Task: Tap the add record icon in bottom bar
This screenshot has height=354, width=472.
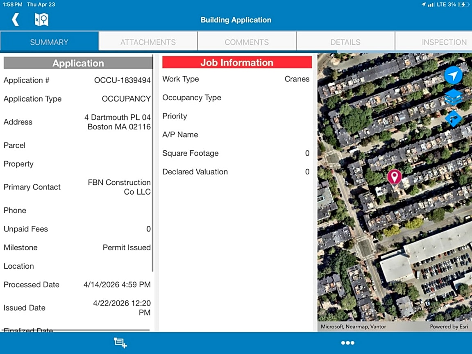Action: (120, 343)
